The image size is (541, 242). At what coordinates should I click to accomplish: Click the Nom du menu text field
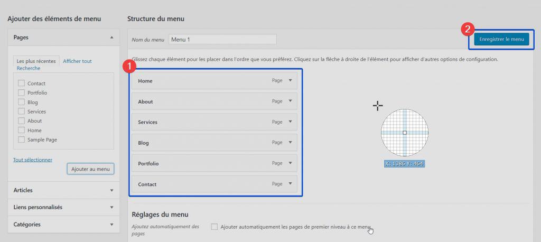pyautogui.click(x=222, y=39)
